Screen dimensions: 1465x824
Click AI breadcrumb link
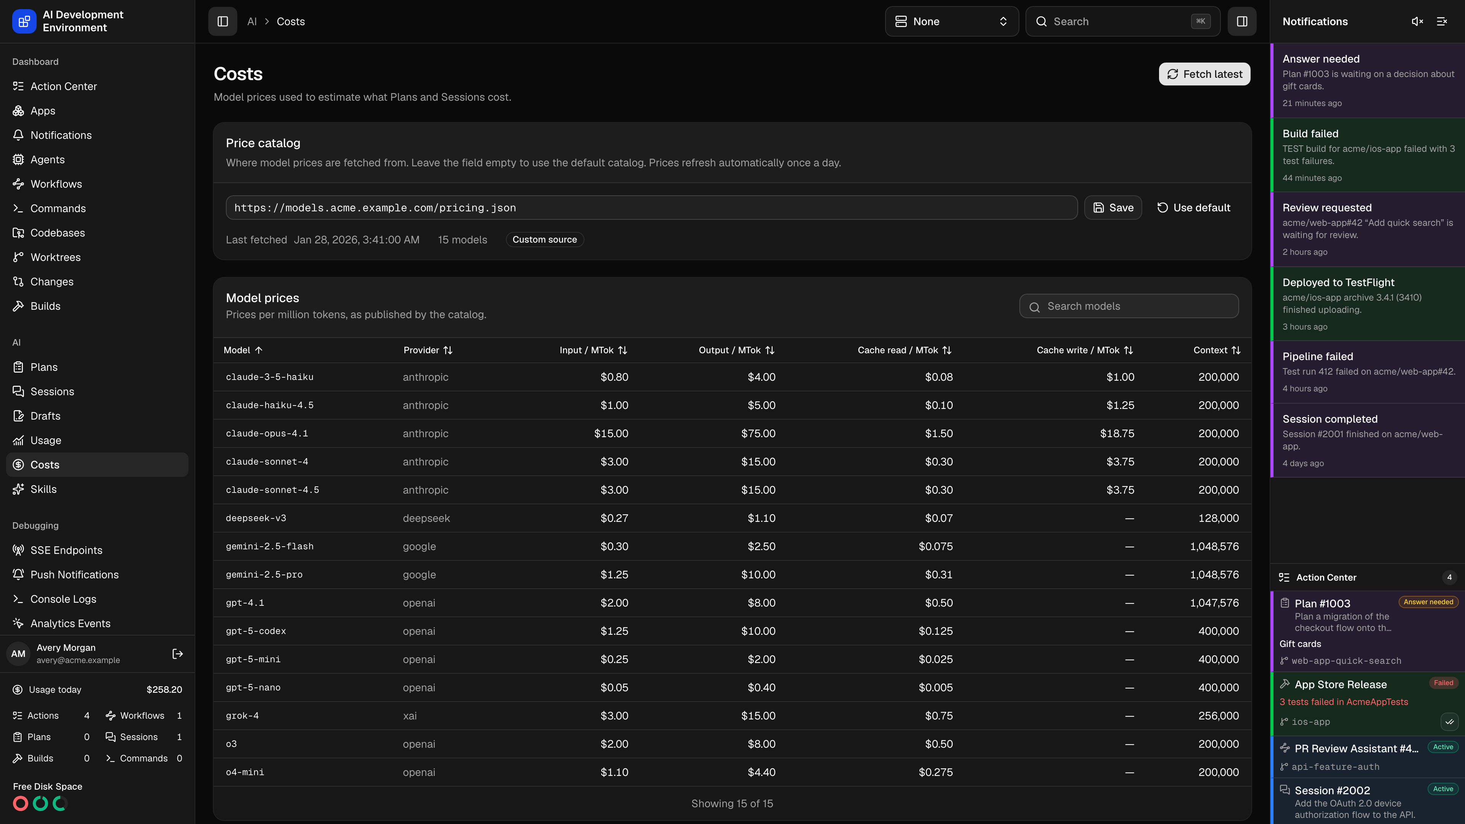pos(252,21)
